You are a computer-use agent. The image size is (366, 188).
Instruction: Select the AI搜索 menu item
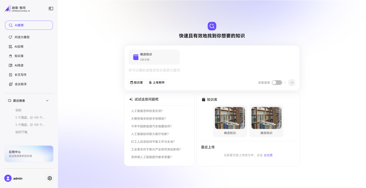pos(29,25)
